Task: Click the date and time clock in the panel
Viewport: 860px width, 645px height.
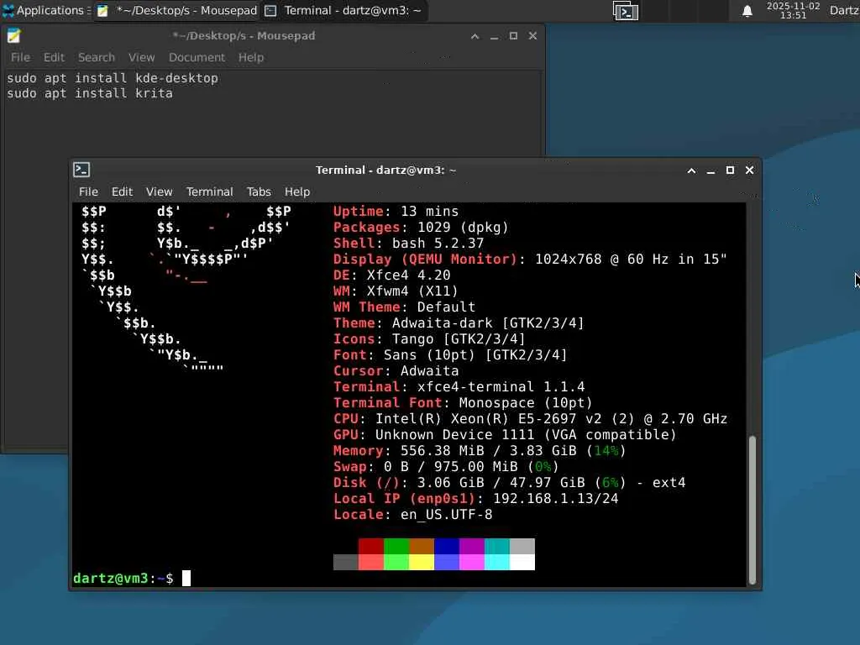Action: (793, 10)
